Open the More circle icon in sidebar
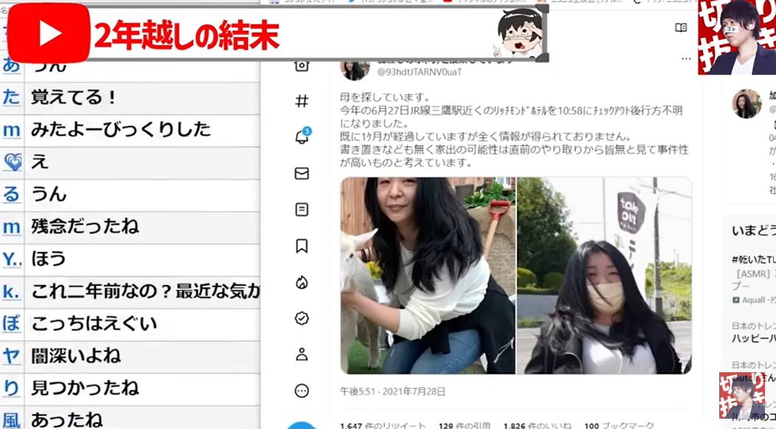Screen dimensions: 776x429 click(x=302, y=391)
